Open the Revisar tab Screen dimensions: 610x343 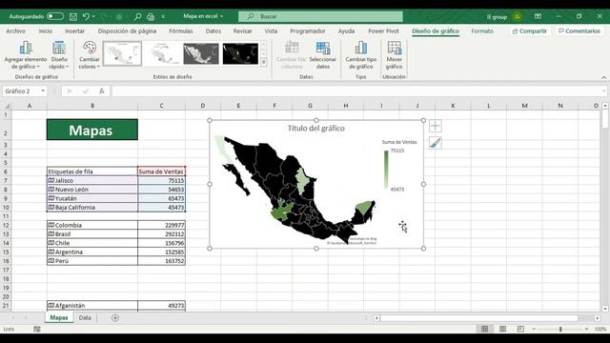coord(242,30)
